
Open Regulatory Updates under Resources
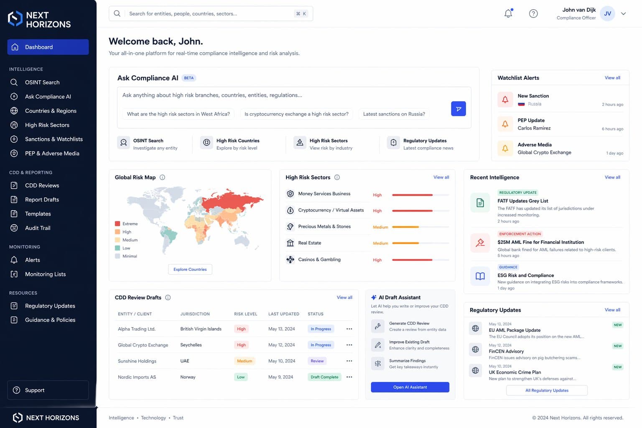click(50, 306)
